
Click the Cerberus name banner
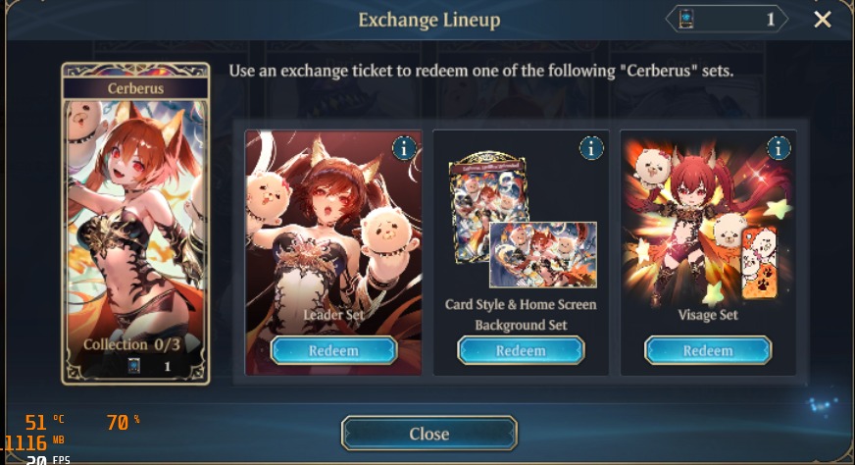[135, 88]
